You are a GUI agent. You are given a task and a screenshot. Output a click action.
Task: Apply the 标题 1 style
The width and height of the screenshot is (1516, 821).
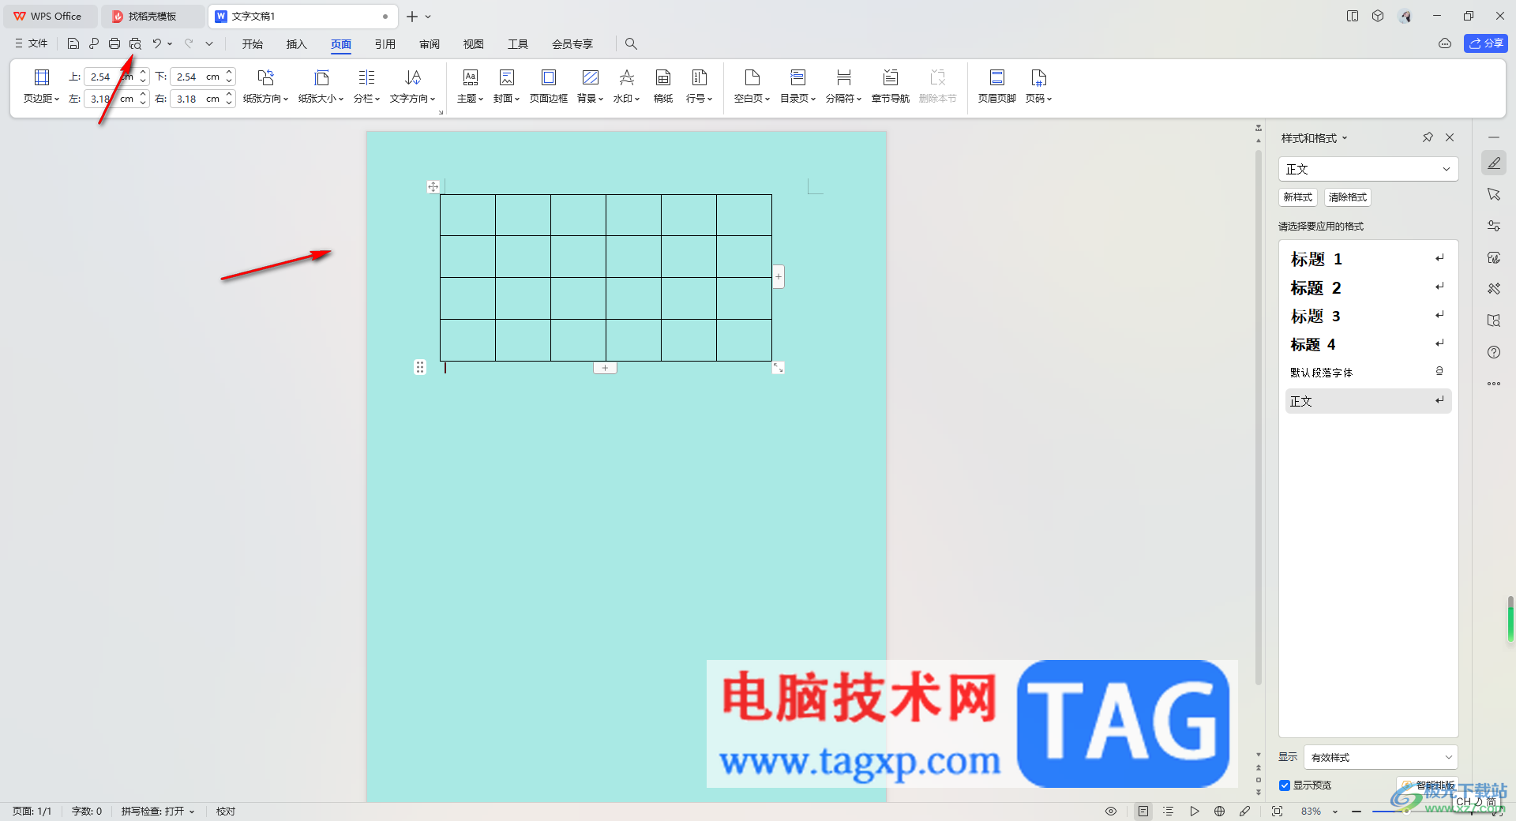pos(1368,259)
